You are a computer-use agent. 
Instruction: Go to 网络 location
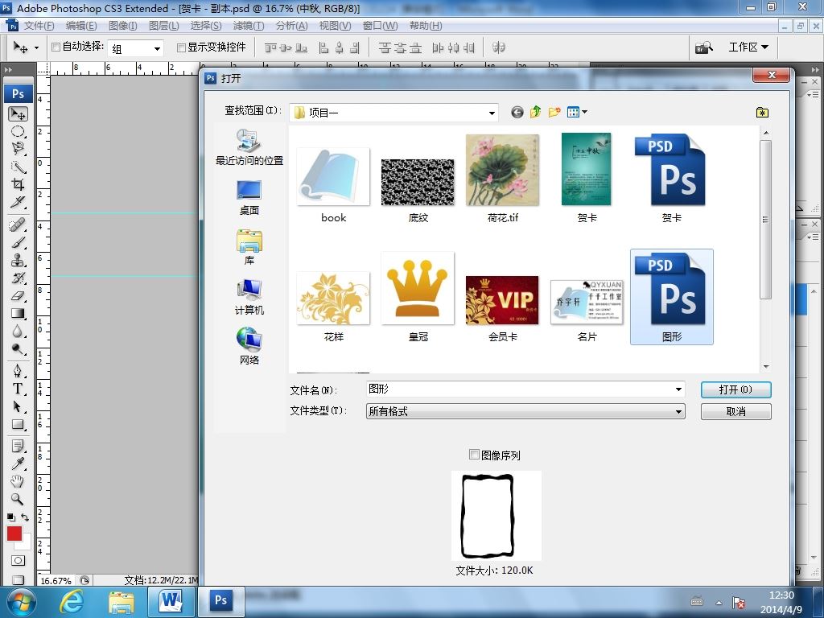(249, 347)
